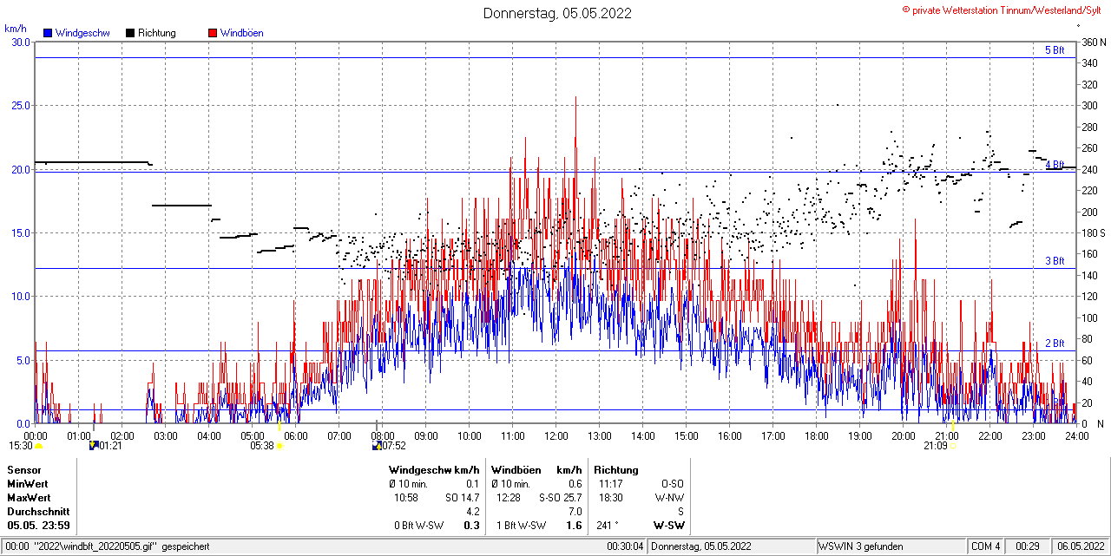
Task: Click the COM 4 status field
Action: coord(986,546)
